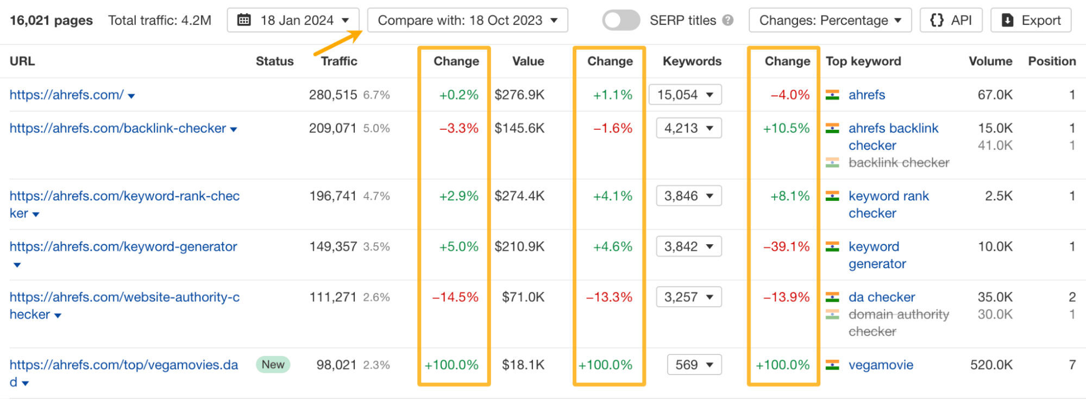Click India flag next to keyword rank checker

(832, 196)
